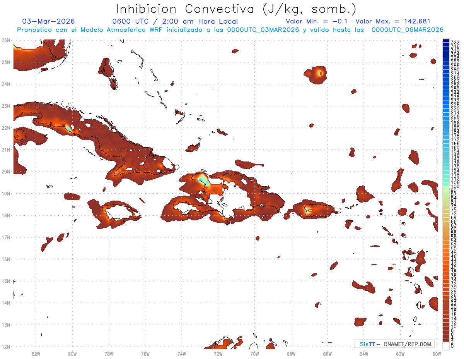
Task: Click the darkest blue swatch at top of color scale
Action: [x=446, y=41]
